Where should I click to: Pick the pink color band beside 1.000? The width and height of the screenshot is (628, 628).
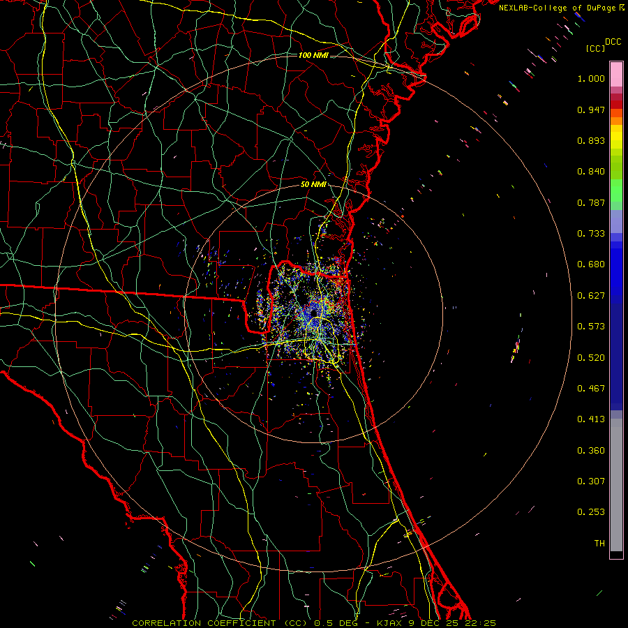tap(616, 75)
